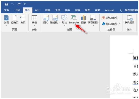Open the 形状 shapes icon
This screenshot has height=99, width=139.
click(64, 17)
